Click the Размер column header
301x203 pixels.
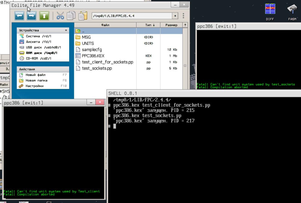pos(171,25)
